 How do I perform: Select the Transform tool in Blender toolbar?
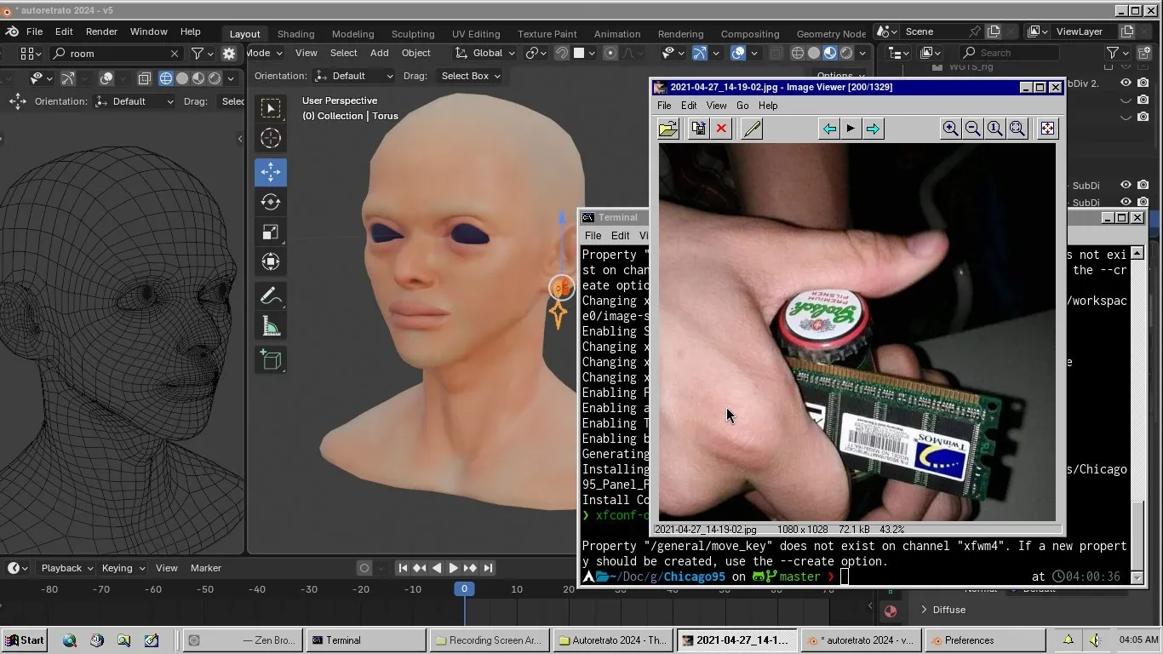click(x=271, y=261)
